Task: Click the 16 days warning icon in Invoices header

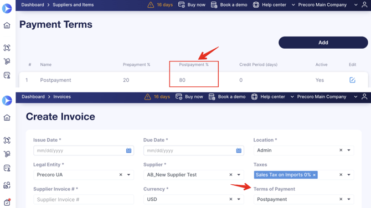Action: pyautogui.click(x=148, y=97)
